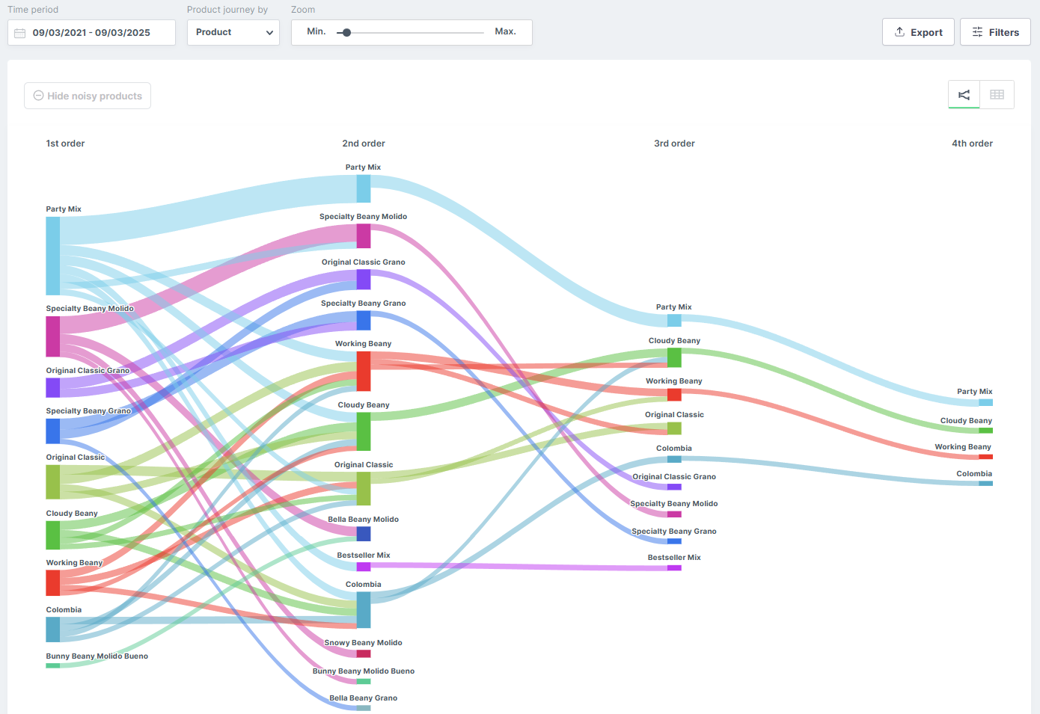Click the sliders icon inside the Filters button
The width and height of the screenshot is (1040, 714).
pyautogui.click(x=977, y=32)
